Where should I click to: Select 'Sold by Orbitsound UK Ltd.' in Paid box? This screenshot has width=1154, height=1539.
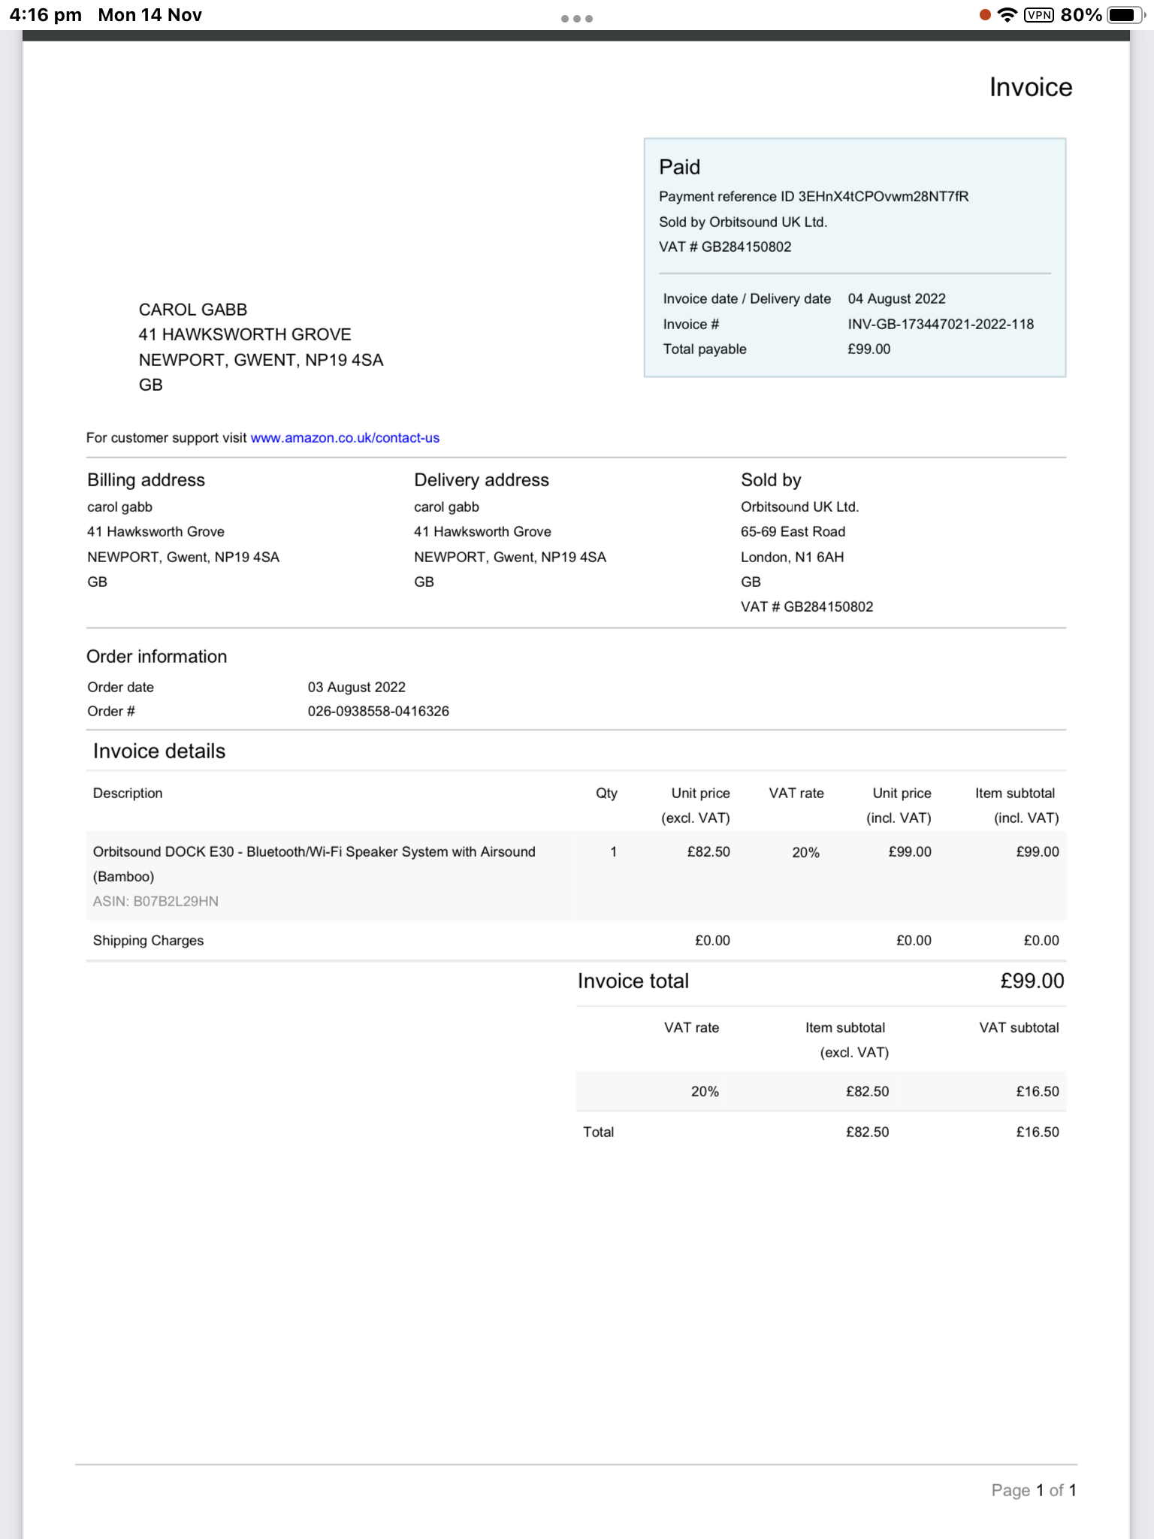(x=743, y=222)
